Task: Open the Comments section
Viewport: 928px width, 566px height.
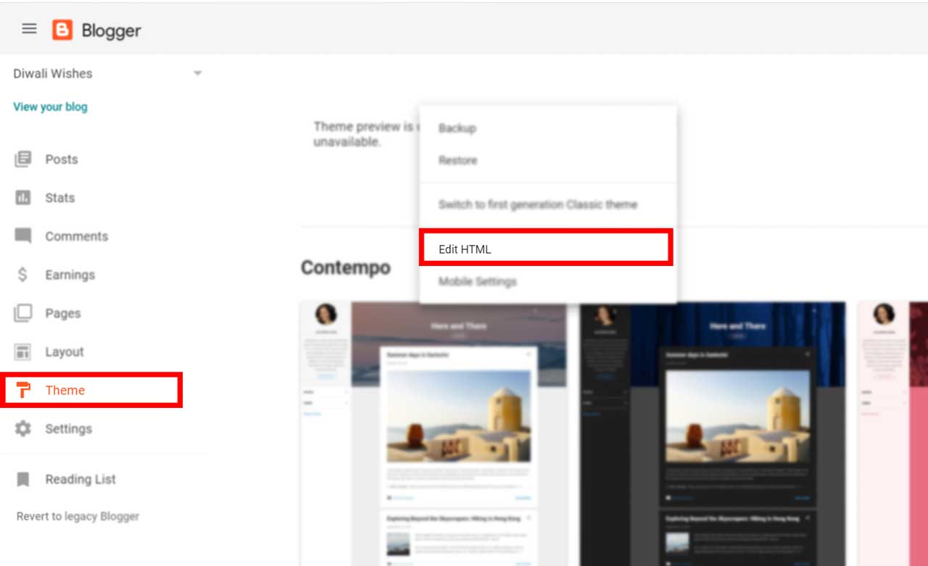Action: point(77,236)
